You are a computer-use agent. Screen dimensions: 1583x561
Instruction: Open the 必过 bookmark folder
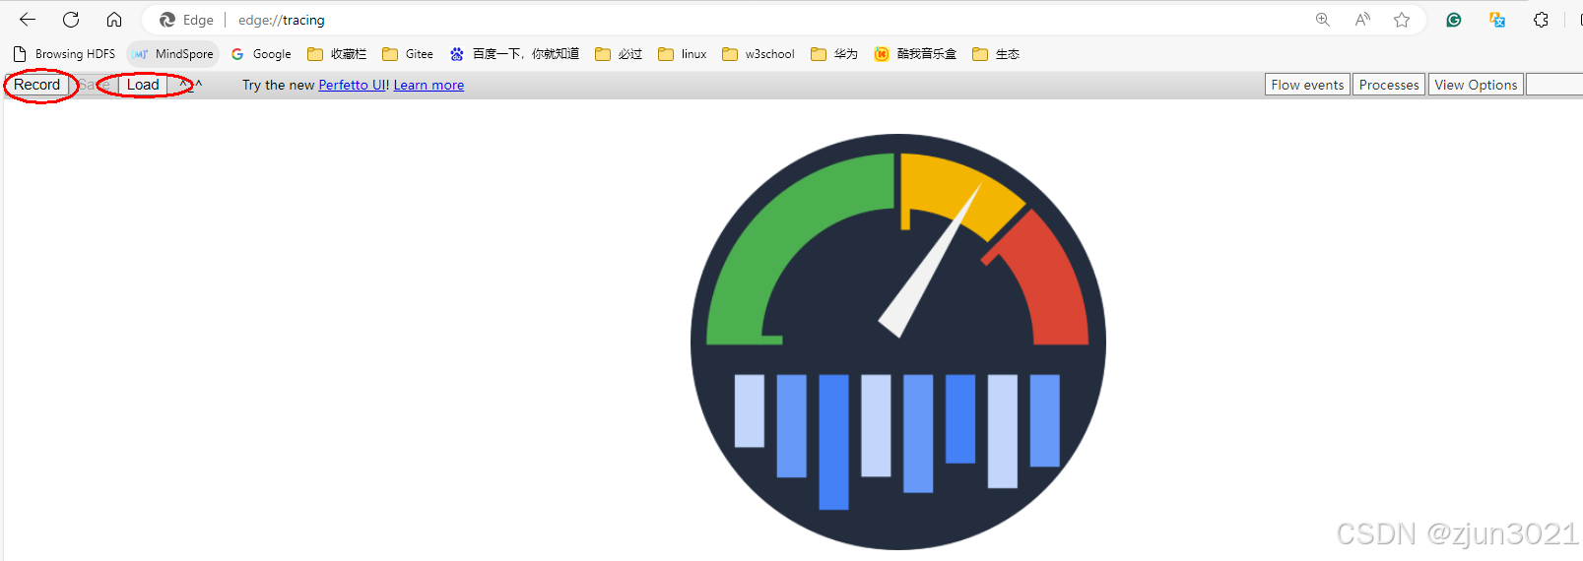[x=619, y=54]
